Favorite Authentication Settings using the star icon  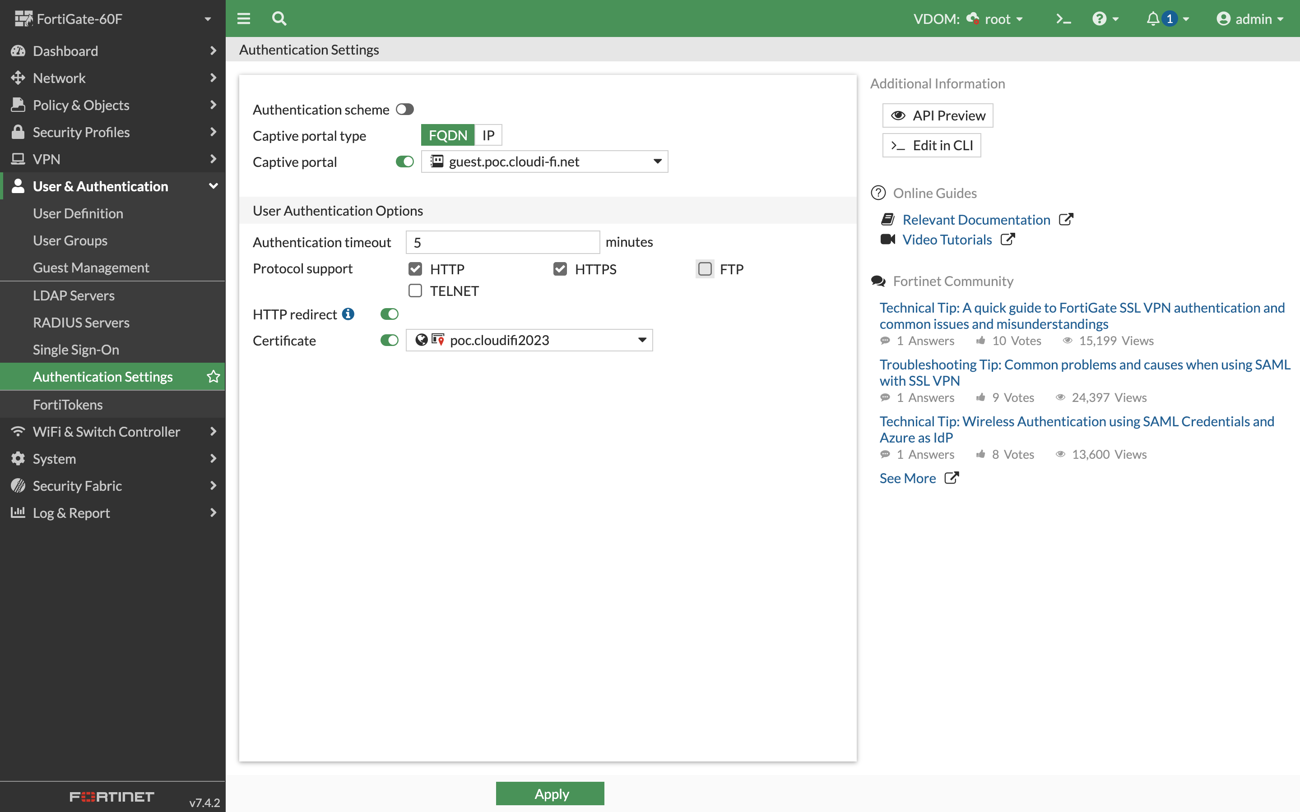[213, 377]
